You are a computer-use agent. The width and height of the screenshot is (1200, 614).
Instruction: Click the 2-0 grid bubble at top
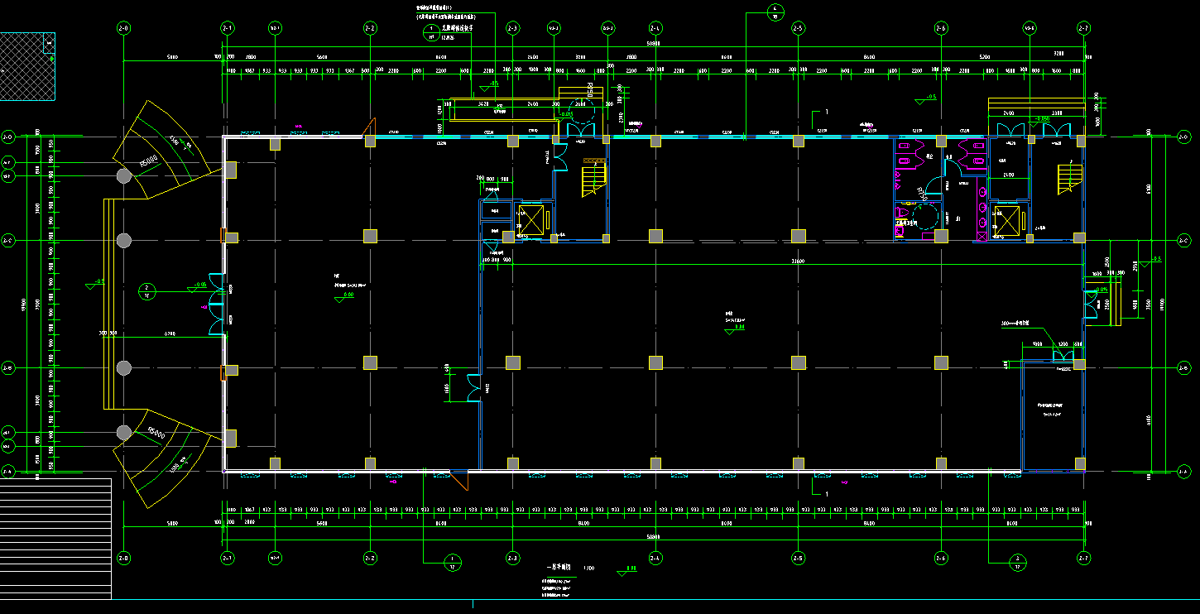(123, 28)
